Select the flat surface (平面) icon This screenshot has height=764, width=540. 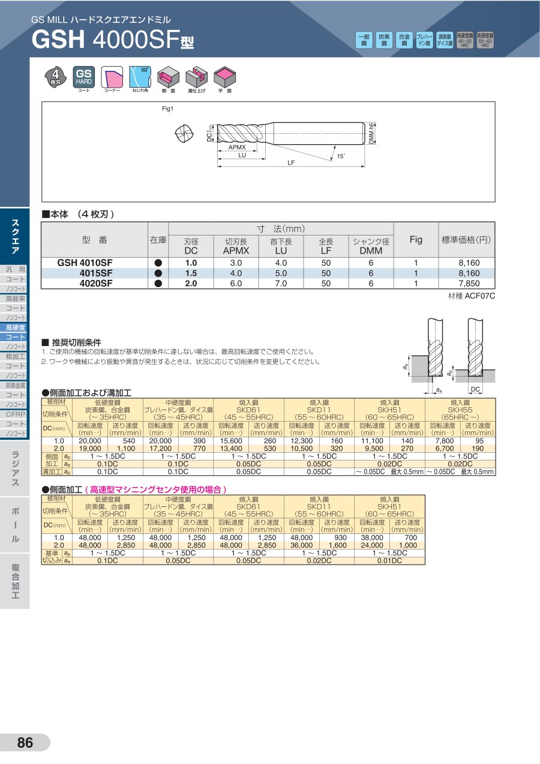pos(224,77)
